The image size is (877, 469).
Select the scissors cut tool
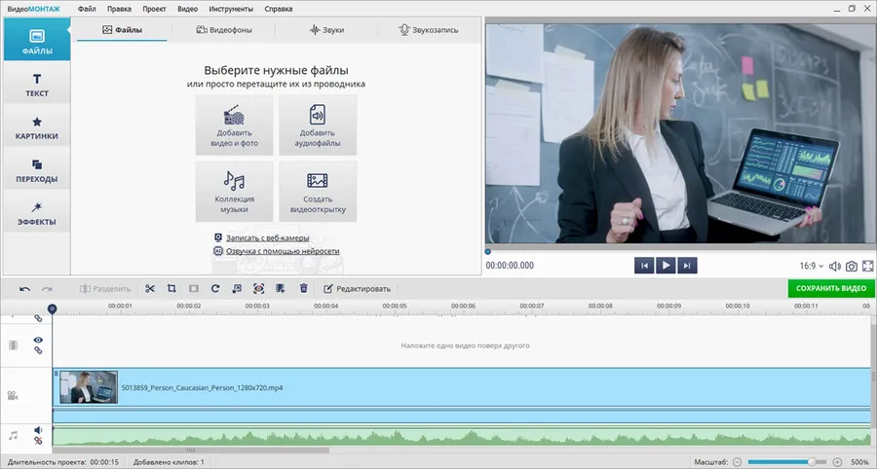[150, 289]
